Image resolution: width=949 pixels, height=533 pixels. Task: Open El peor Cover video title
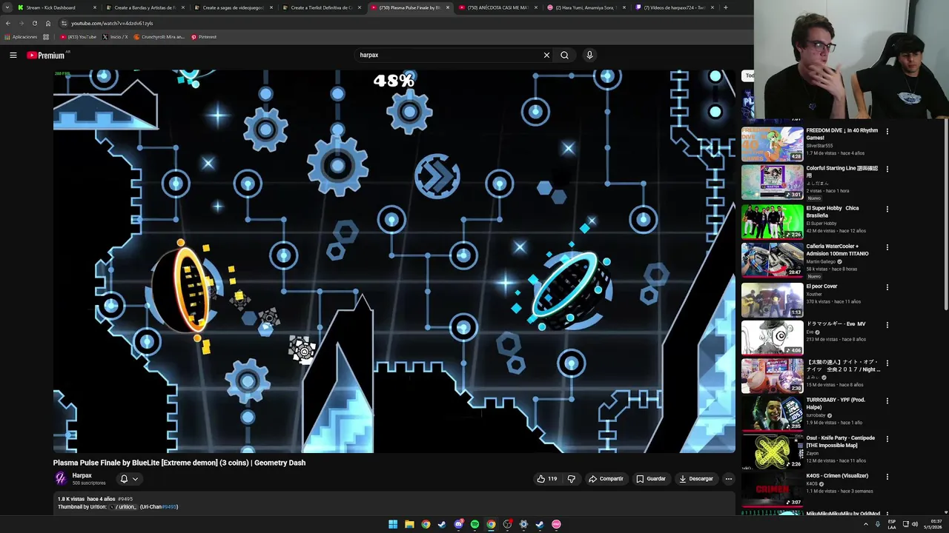[x=821, y=286]
